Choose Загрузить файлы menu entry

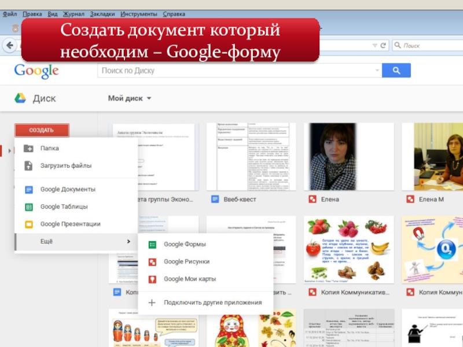pyautogui.click(x=76, y=165)
